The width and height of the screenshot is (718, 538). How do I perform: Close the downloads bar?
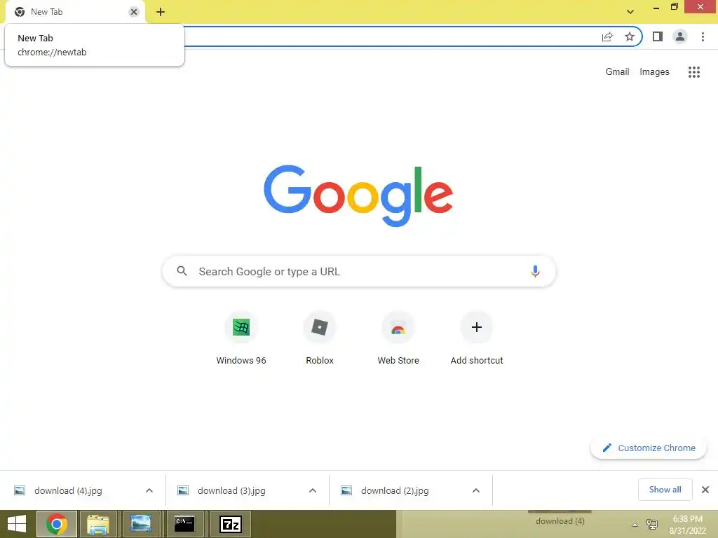coord(705,490)
